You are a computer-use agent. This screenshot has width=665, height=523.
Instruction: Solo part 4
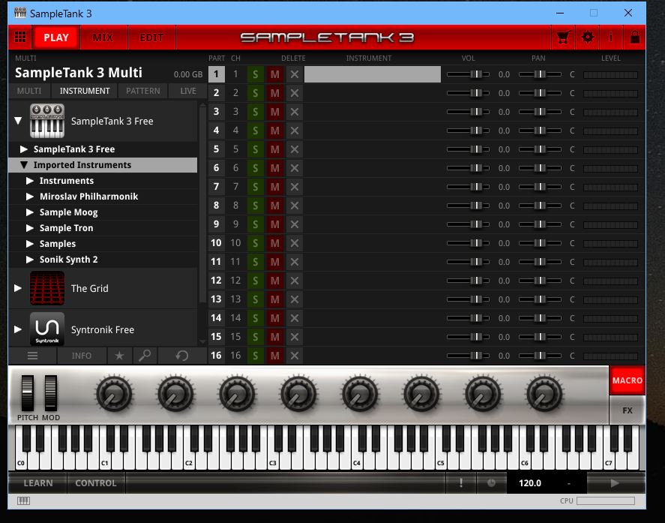(x=256, y=131)
